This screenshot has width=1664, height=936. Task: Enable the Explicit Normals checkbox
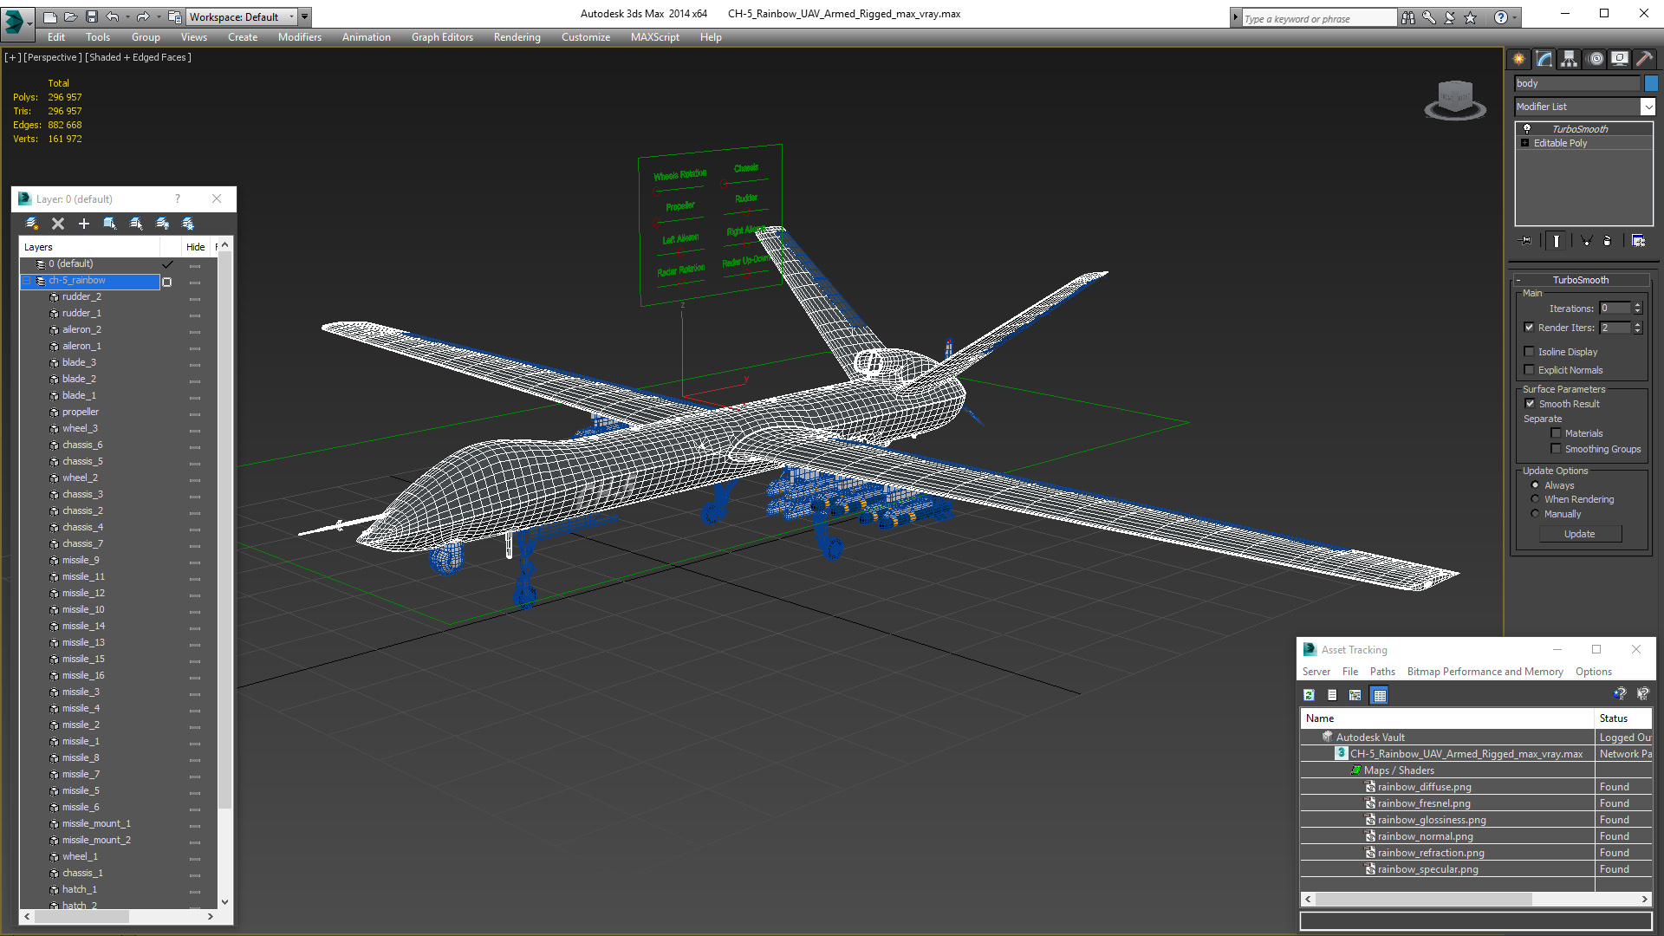[1529, 370]
